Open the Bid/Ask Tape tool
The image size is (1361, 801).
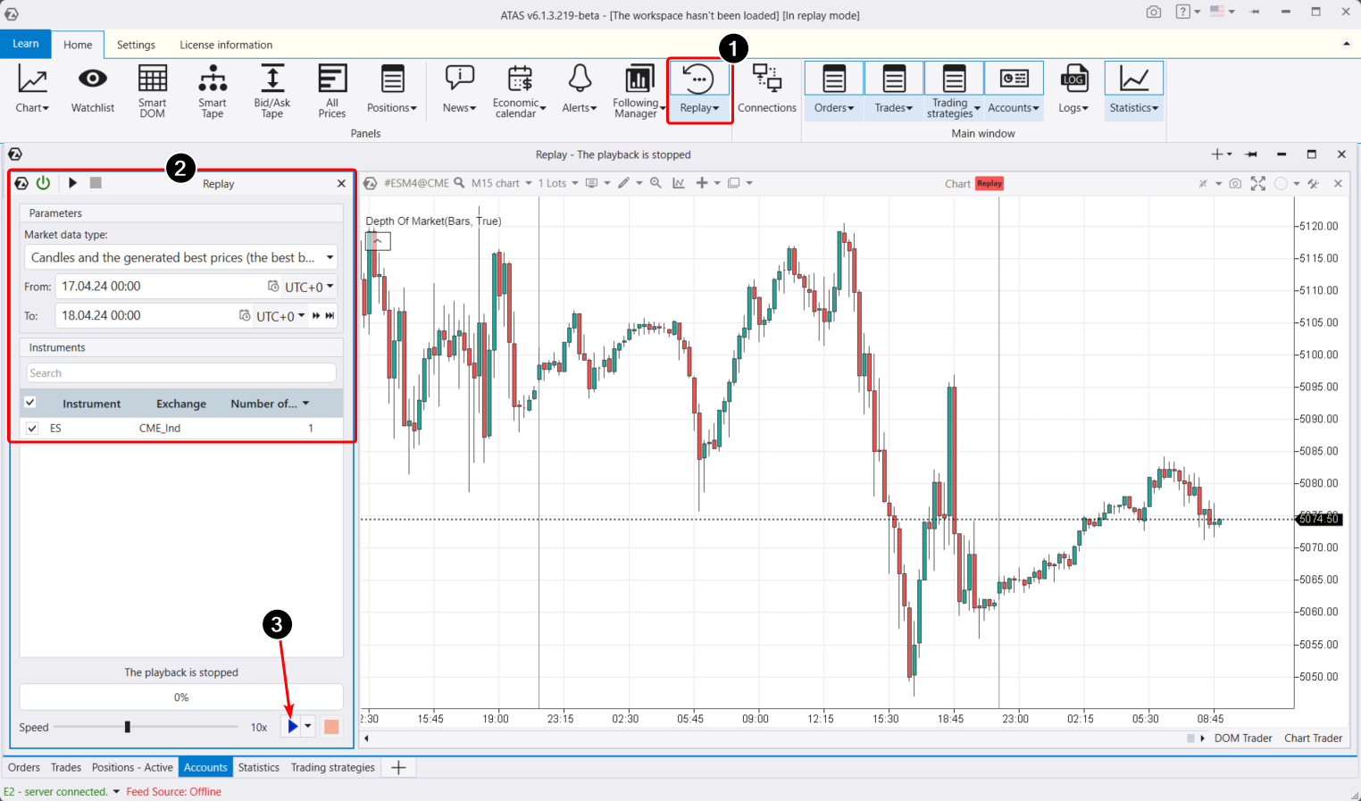271,89
